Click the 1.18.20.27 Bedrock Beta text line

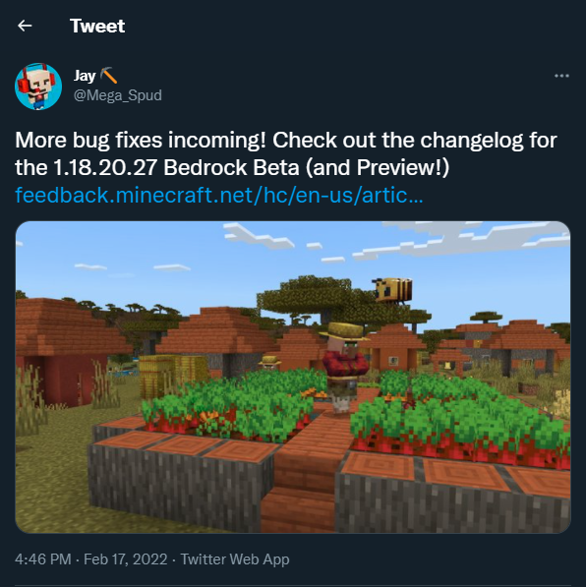click(x=232, y=167)
